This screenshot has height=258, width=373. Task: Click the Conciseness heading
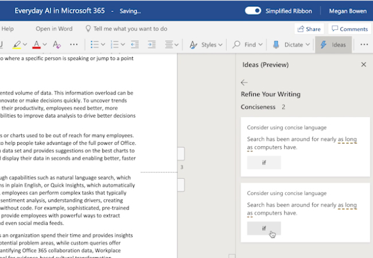[258, 107]
